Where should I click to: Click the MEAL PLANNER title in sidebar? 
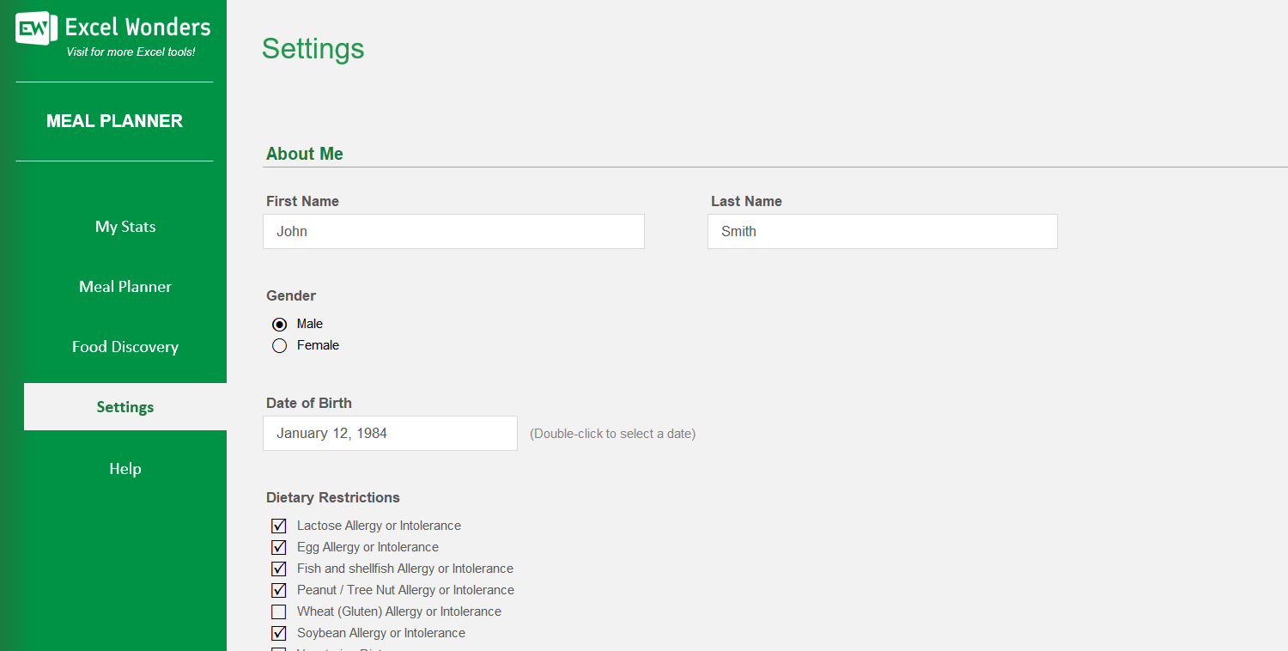tap(114, 121)
